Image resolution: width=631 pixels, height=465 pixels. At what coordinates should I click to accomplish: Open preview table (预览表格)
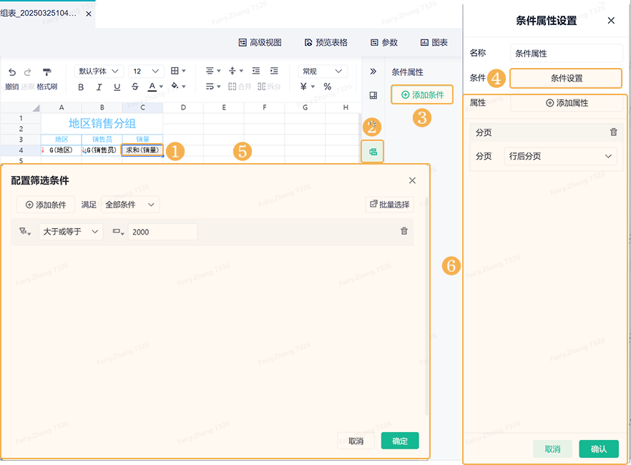pyautogui.click(x=326, y=43)
